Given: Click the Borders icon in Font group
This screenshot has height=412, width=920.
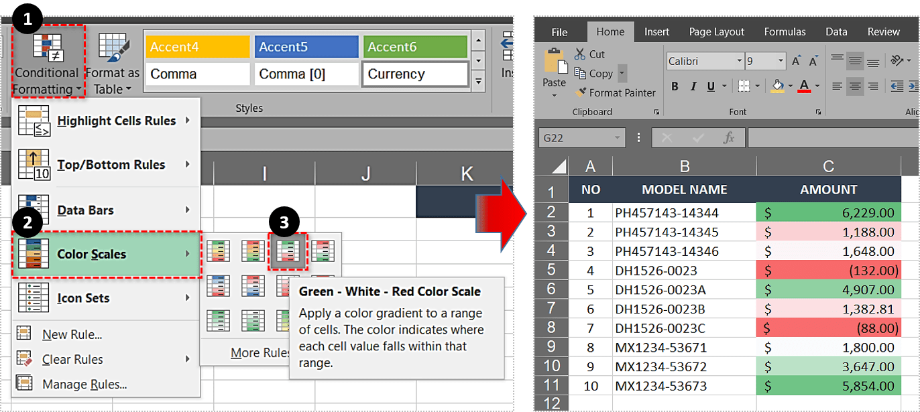Looking at the screenshot, I should [744, 86].
